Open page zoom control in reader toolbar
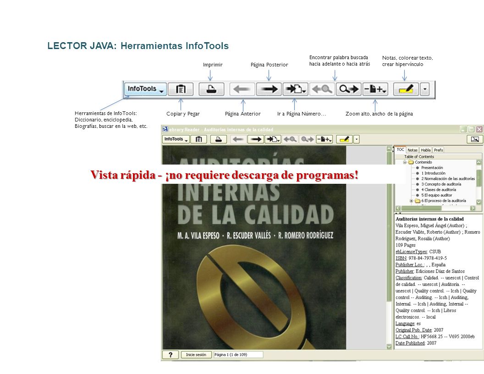 tap(324, 139)
